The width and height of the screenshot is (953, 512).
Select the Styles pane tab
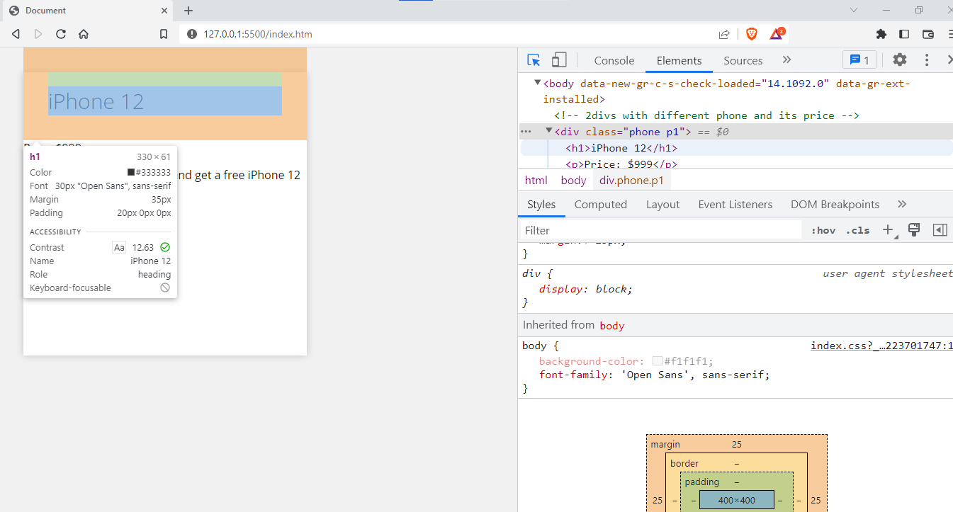point(541,205)
